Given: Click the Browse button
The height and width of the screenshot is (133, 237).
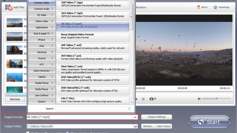Looking at the screenshot, I should 148,126.
